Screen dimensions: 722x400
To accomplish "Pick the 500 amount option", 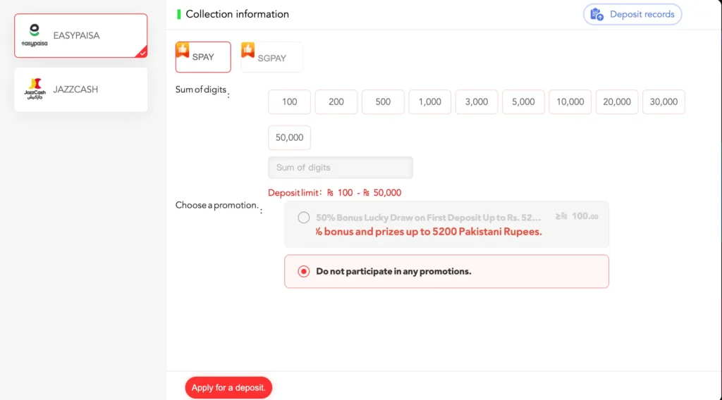I will 383,101.
